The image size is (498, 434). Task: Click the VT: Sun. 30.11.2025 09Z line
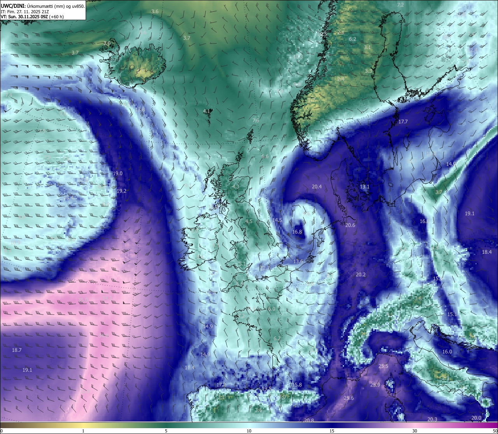[32, 17]
